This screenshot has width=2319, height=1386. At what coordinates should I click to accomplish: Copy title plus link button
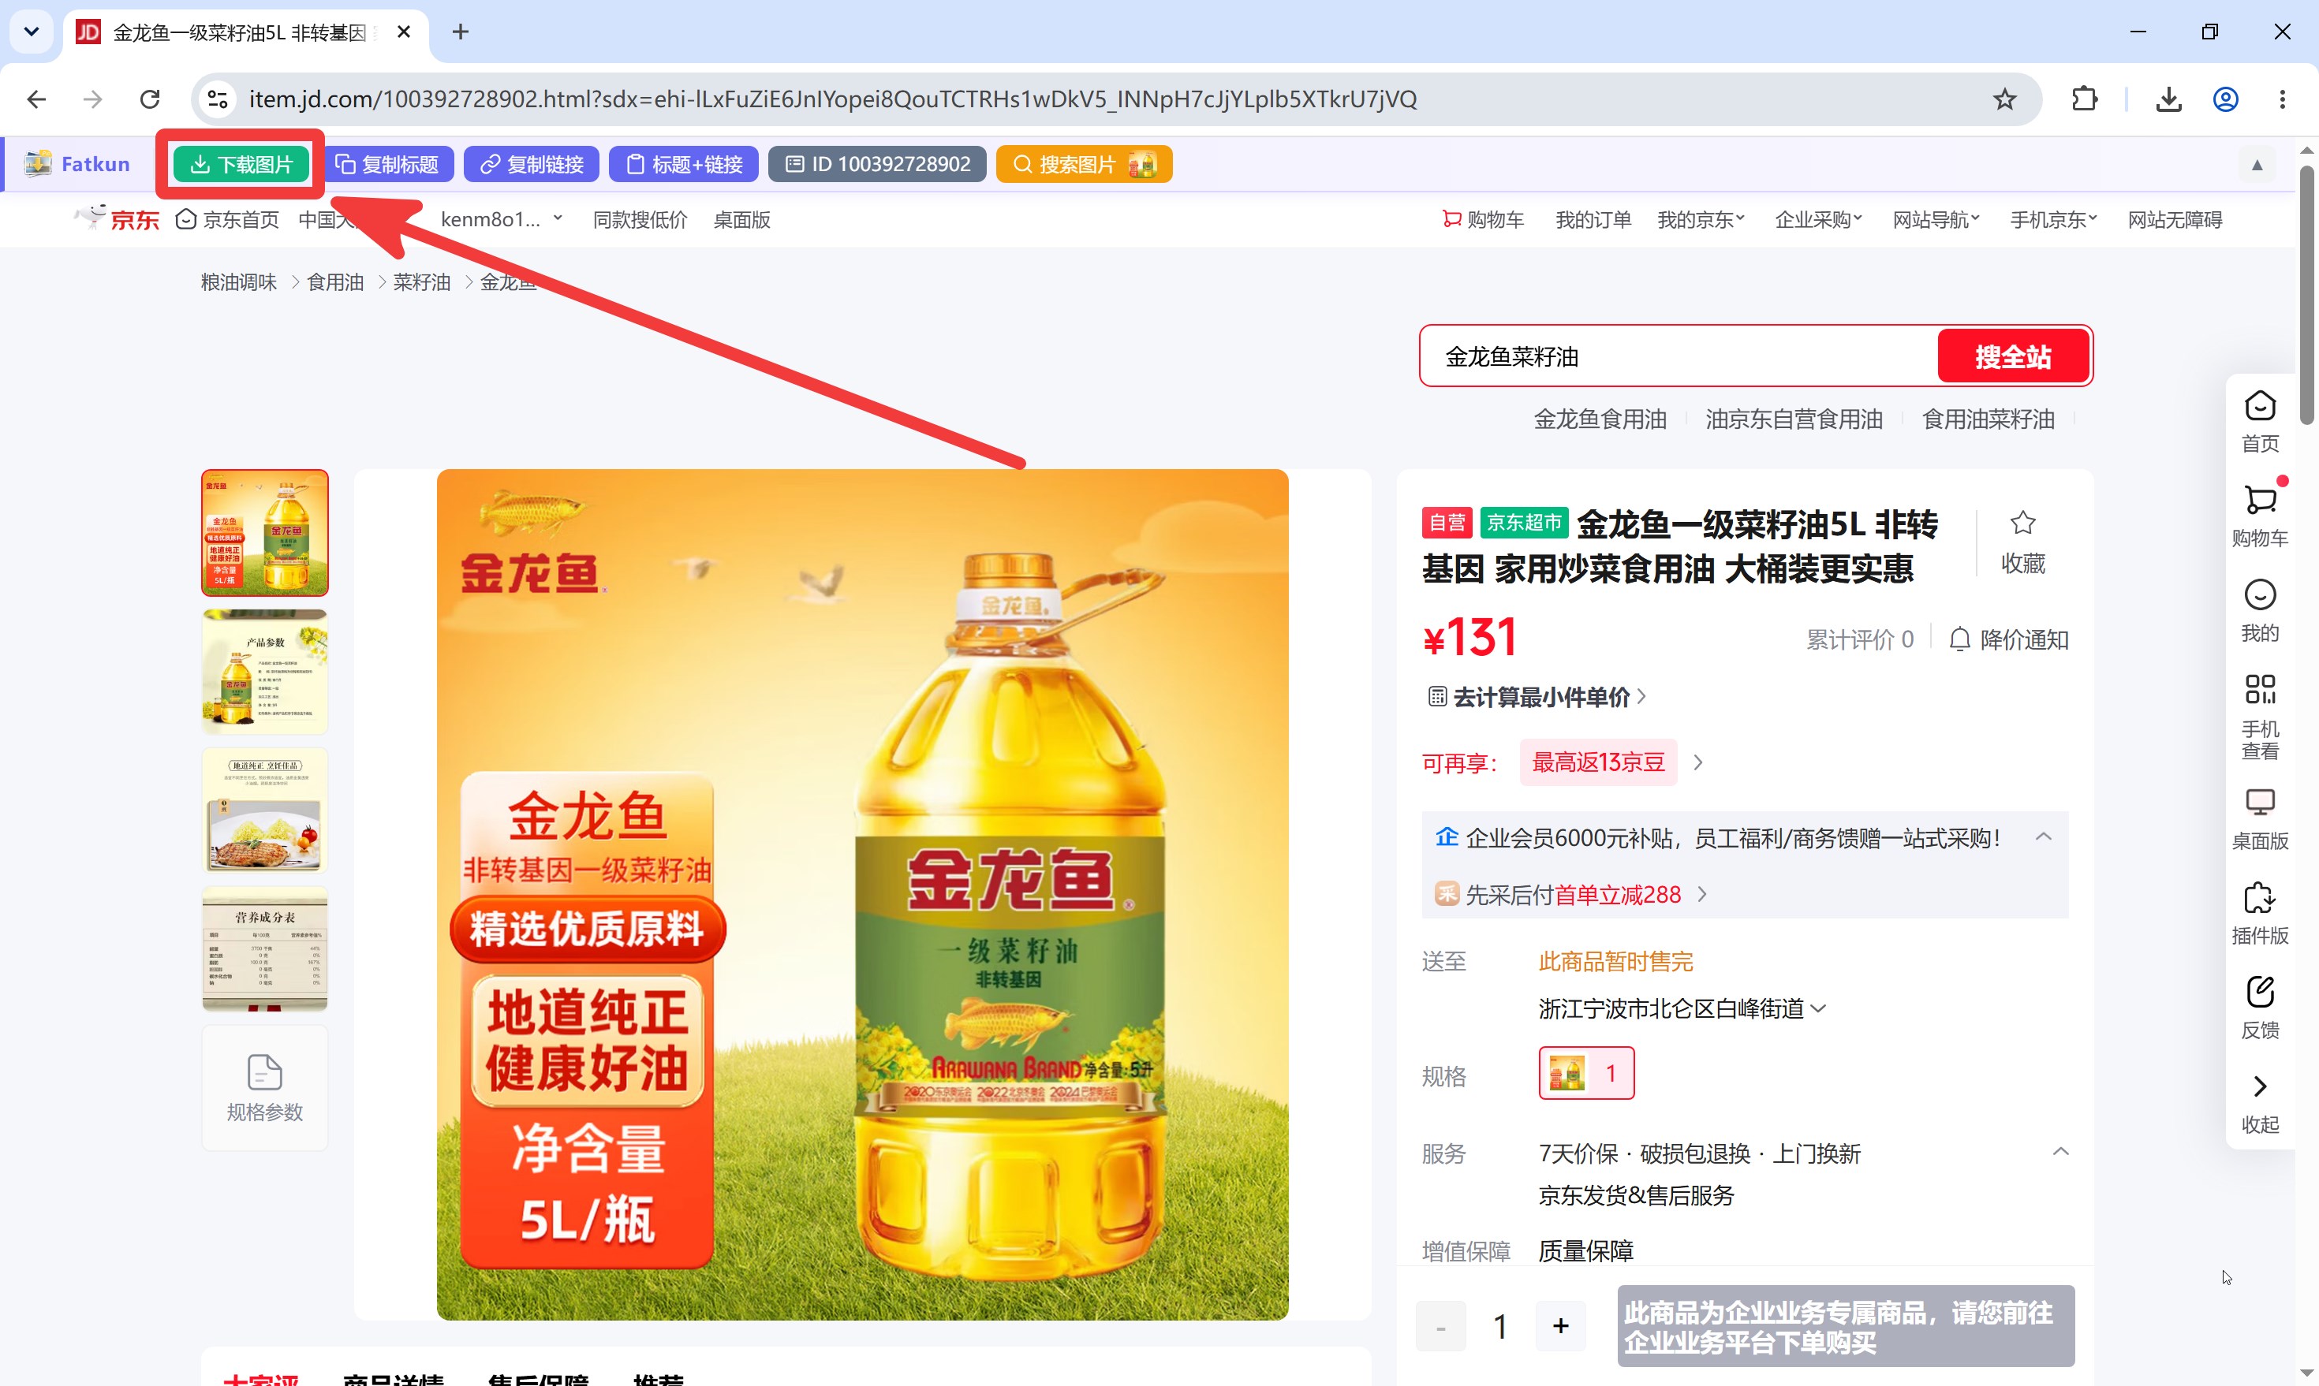click(x=684, y=164)
